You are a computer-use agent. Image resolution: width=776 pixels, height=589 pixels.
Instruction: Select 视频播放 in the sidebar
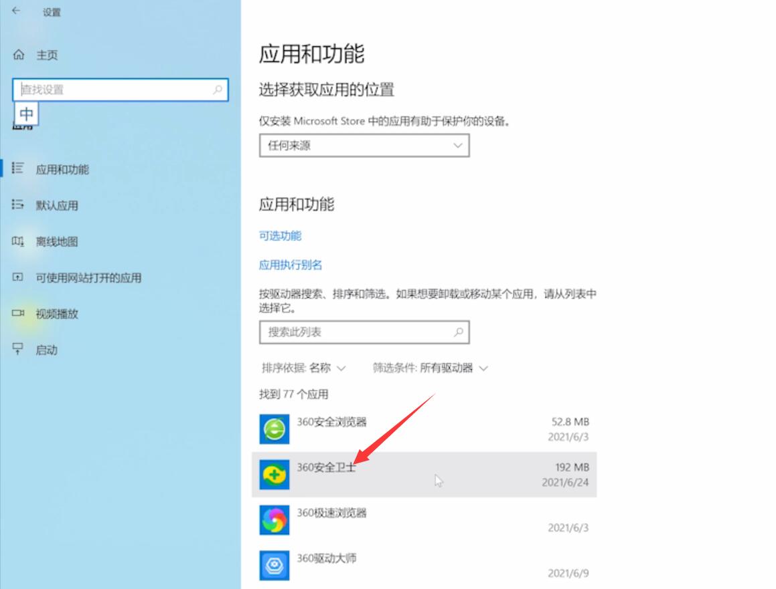click(57, 314)
